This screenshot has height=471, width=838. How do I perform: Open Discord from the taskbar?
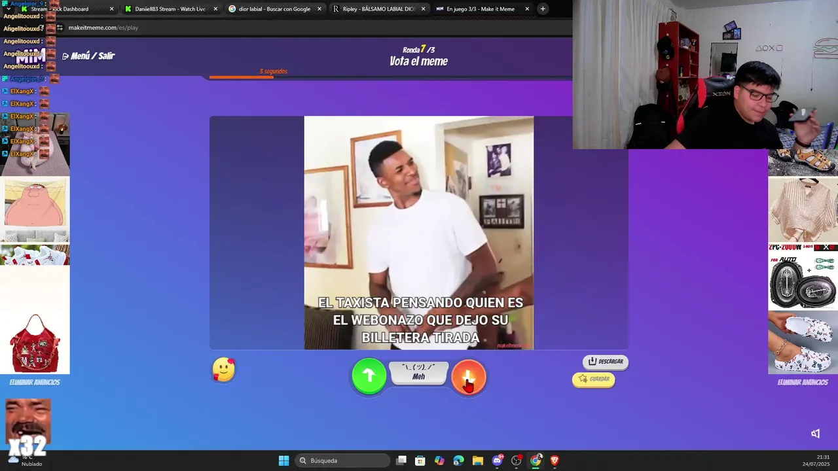[x=497, y=461]
